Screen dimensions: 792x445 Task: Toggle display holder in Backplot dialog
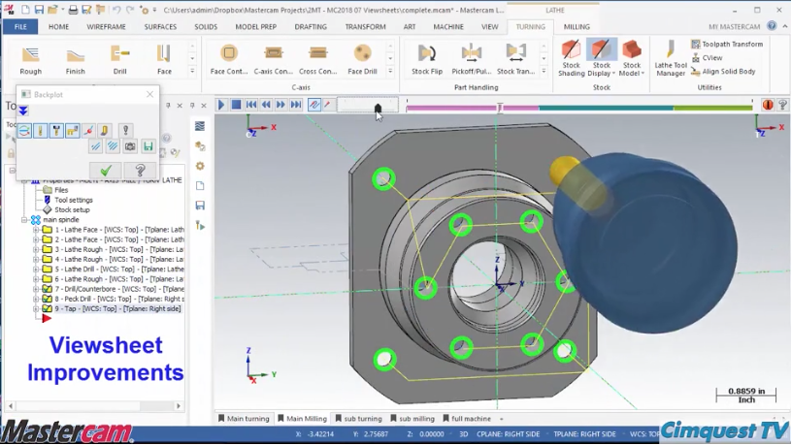(x=56, y=131)
